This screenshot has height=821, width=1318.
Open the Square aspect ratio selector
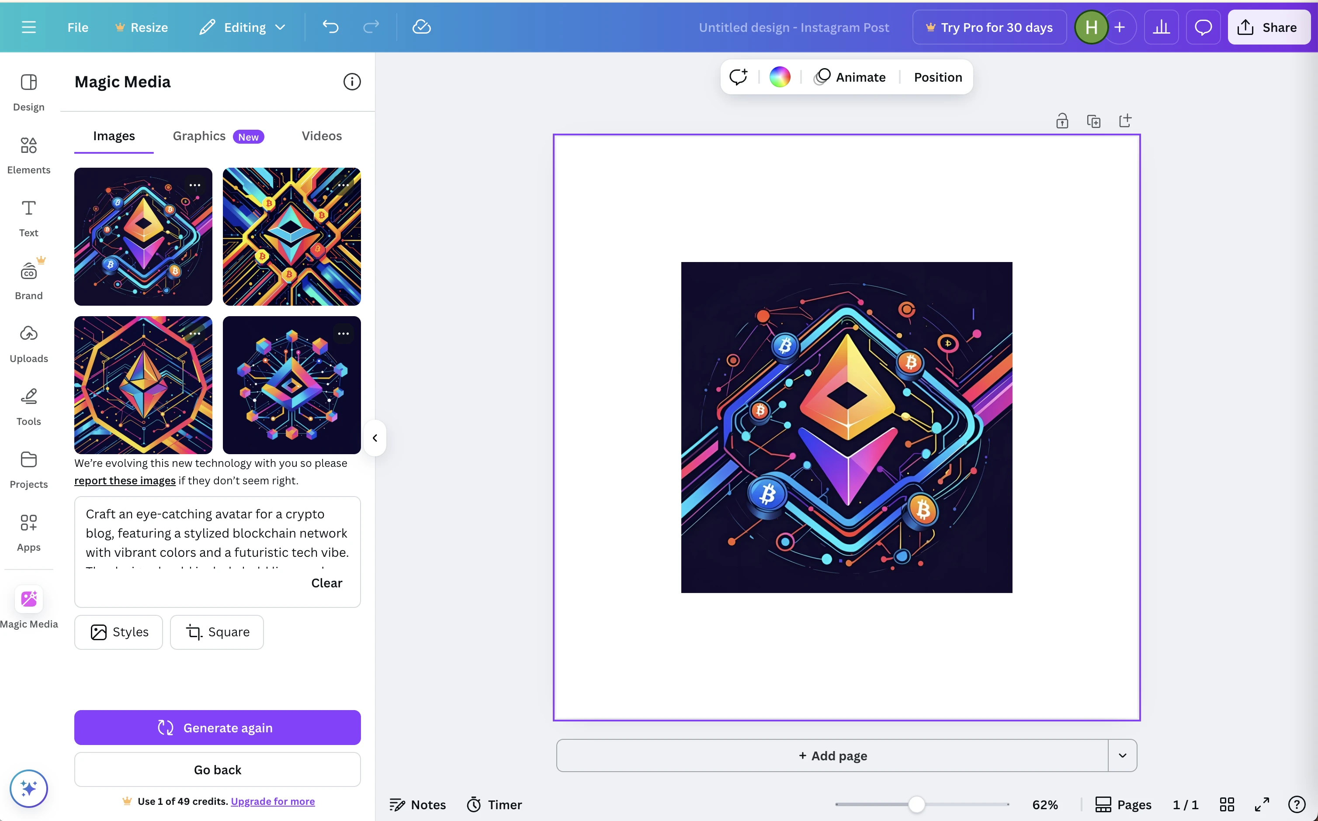pos(217,632)
